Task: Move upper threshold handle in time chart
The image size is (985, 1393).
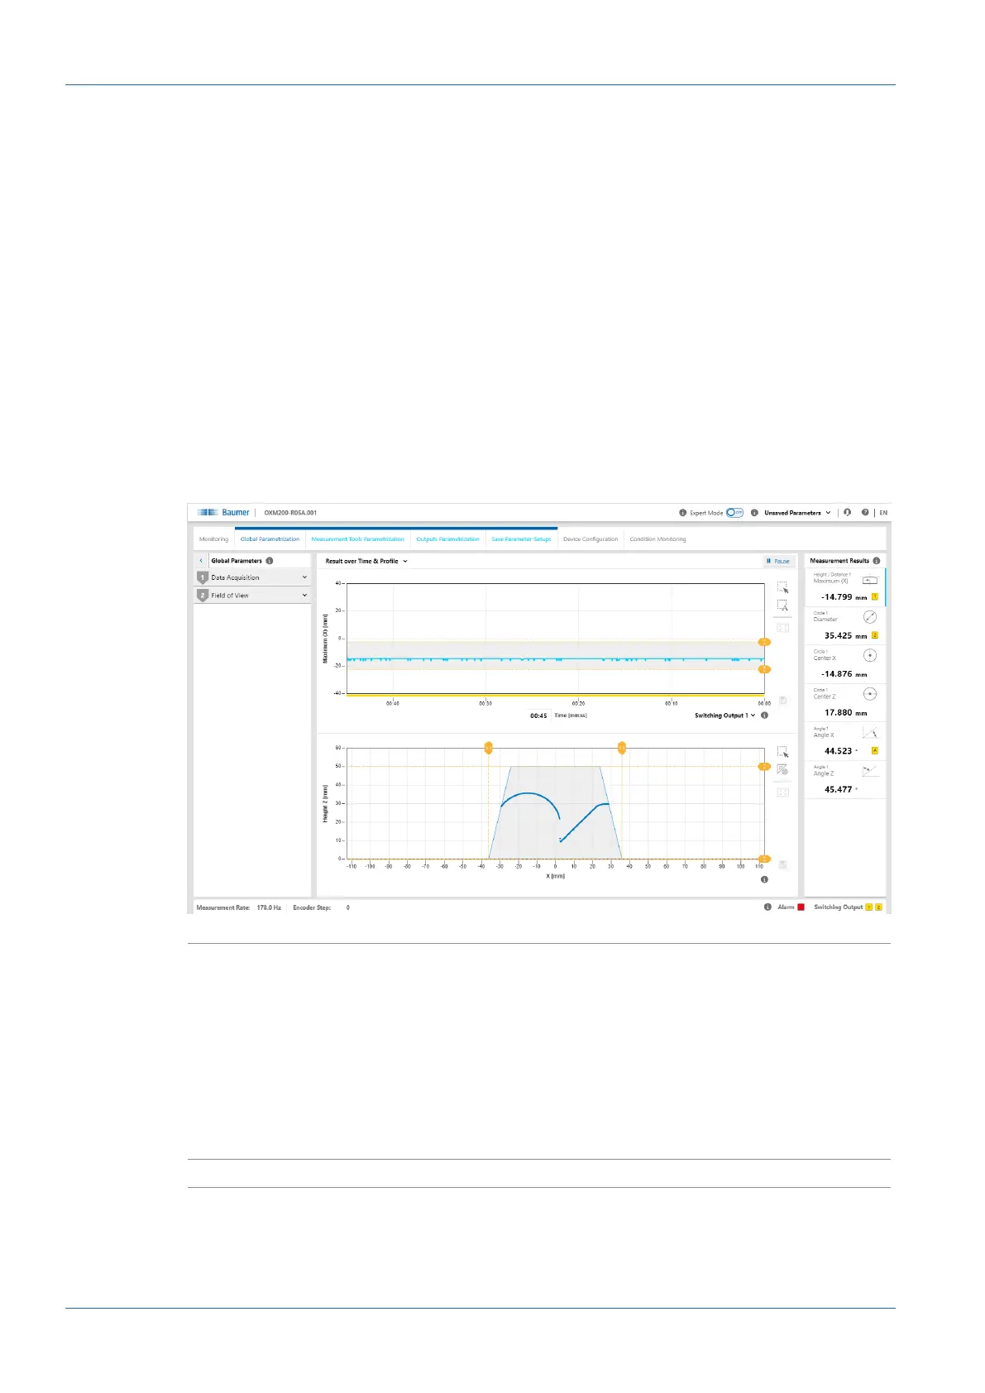Action: [x=764, y=642]
